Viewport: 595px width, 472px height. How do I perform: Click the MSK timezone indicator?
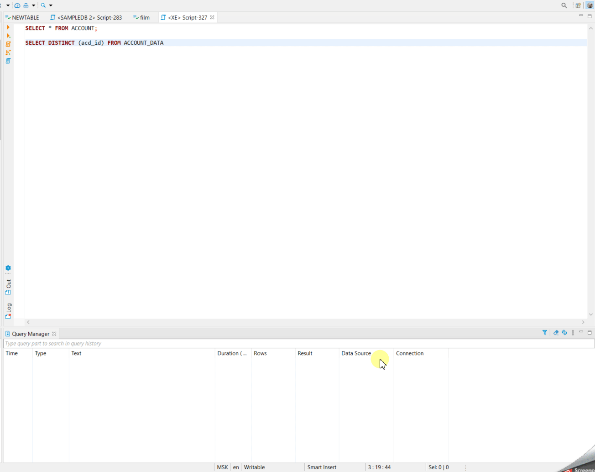[x=222, y=467]
